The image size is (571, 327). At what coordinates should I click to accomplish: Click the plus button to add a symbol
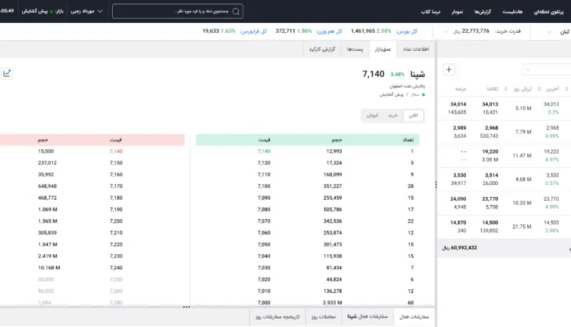[449, 69]
